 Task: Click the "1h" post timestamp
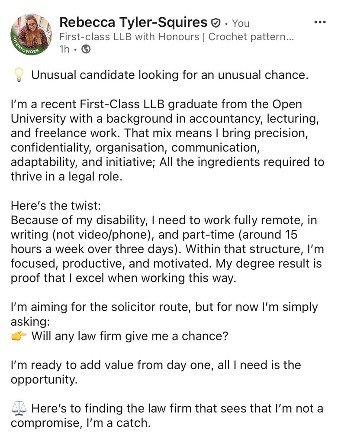(x=64, y=49)
